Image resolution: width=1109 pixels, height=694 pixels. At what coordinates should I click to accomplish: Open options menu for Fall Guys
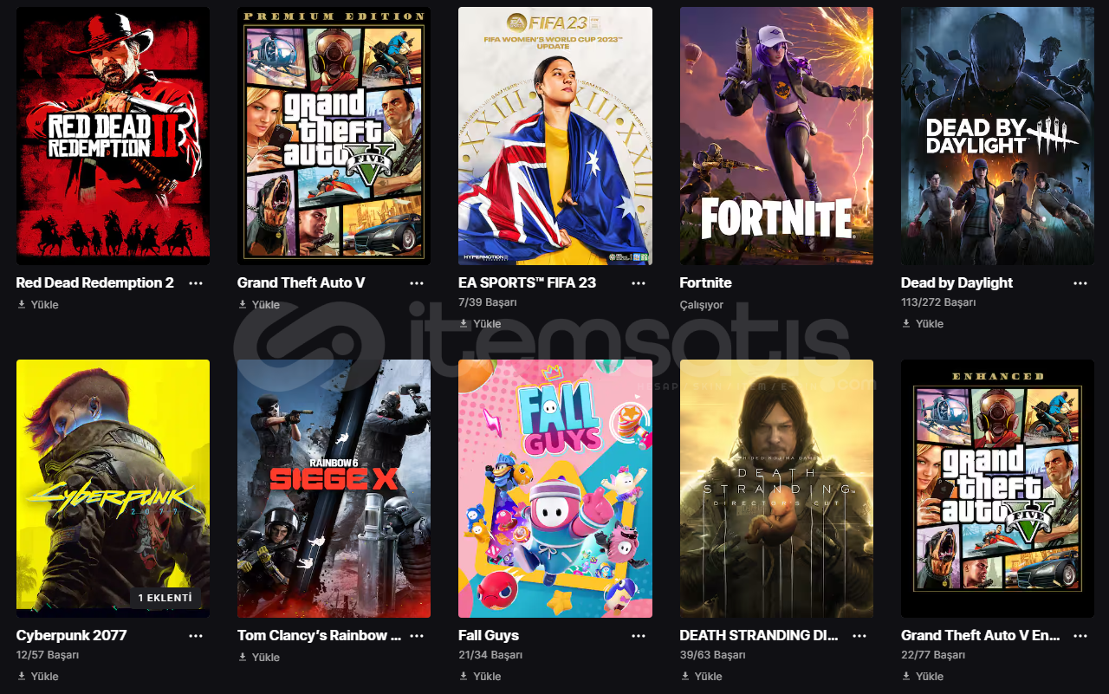[639, 636]
